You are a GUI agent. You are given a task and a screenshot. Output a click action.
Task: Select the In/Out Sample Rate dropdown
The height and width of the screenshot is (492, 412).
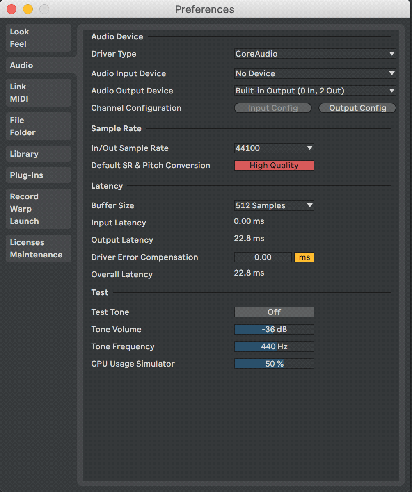click(x=274, y=148)
